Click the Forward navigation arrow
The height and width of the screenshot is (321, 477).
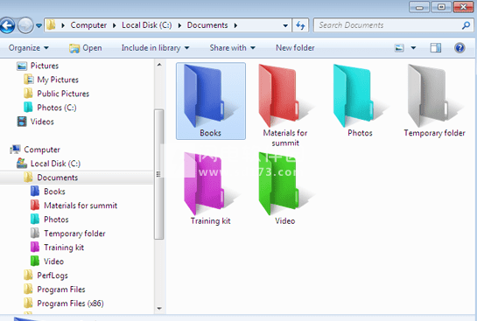(x=25, y=25)
